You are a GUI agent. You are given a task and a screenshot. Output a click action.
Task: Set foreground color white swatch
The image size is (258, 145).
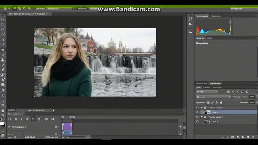coord(2,124)
